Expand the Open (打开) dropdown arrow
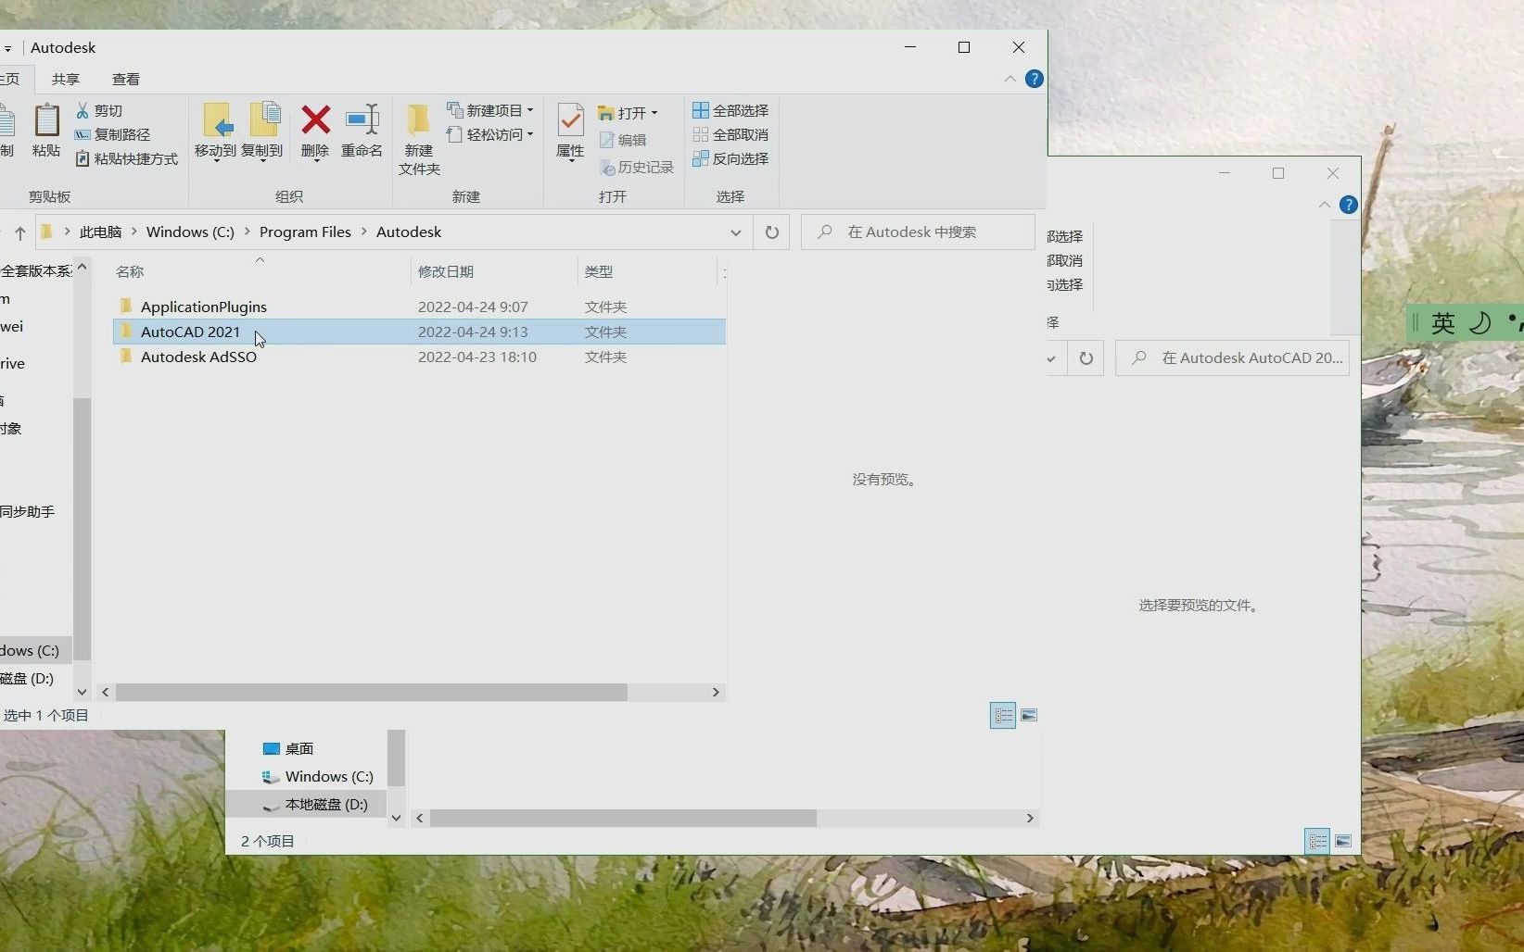The image size is (1524, 952). pyautogui.click(x=654, y=113)
